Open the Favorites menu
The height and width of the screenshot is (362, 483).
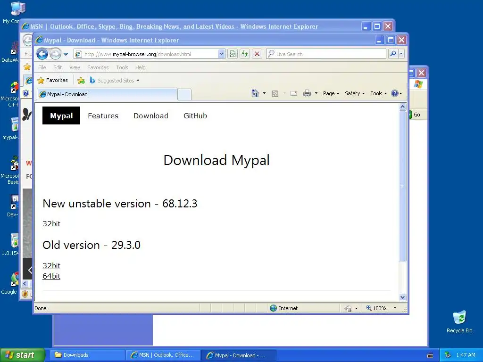tap(98, 67)
